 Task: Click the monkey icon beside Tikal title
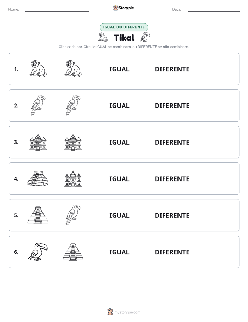[103, 37]
